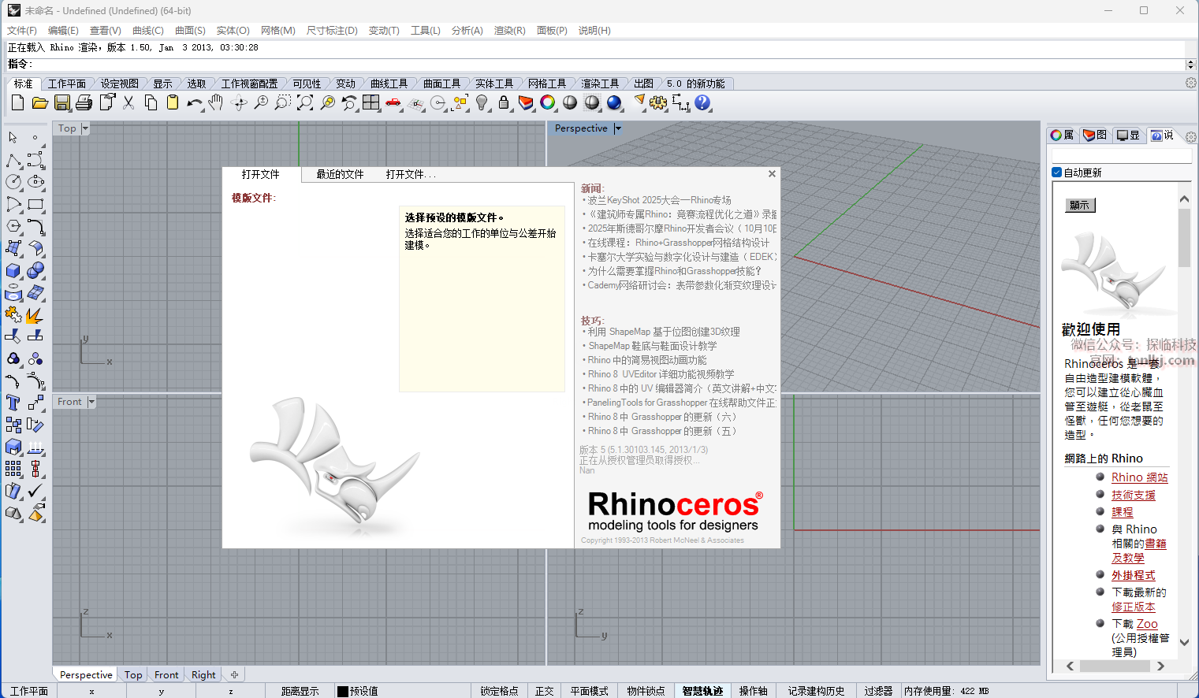Select the Box solid tool

(x=13, y=271)
